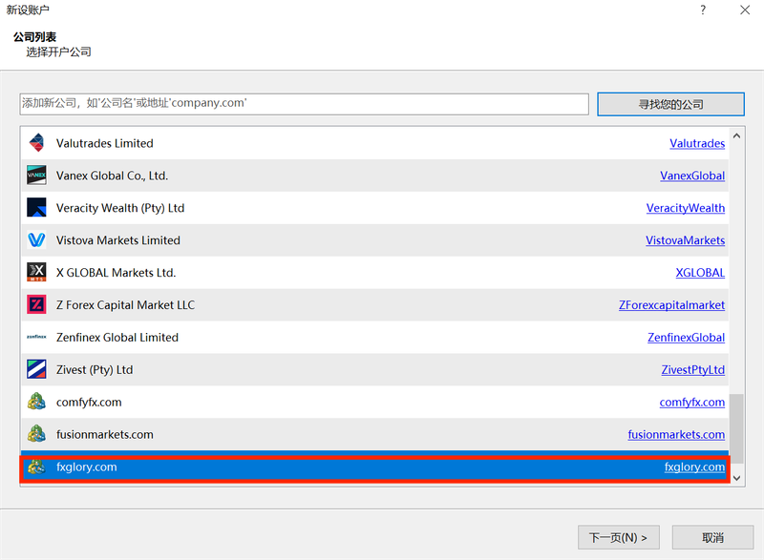Select the Vanex Global Co., Ltd. name
764x560 pixels.
point(112,176)
